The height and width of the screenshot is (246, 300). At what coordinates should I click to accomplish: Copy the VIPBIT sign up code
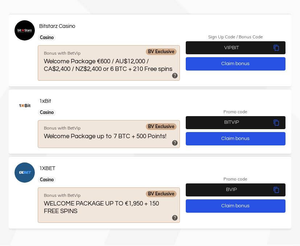pyautogui.click(x=276, y=48)
